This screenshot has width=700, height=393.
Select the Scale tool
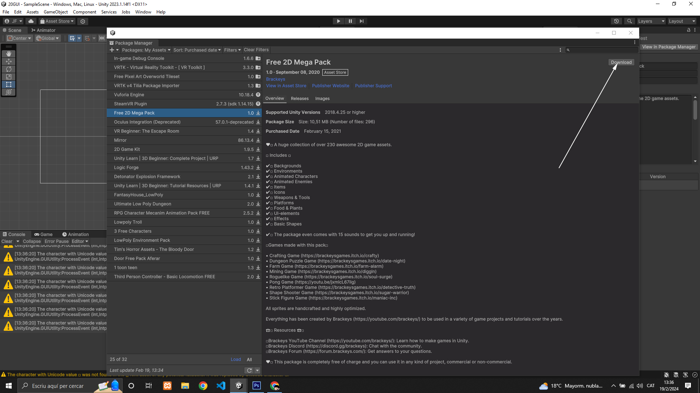9,77
